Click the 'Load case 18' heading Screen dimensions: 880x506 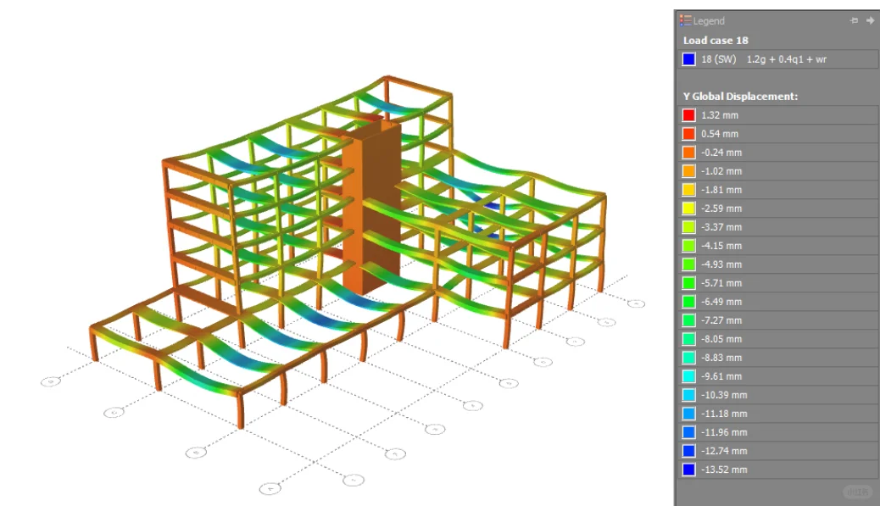[716, 41]
